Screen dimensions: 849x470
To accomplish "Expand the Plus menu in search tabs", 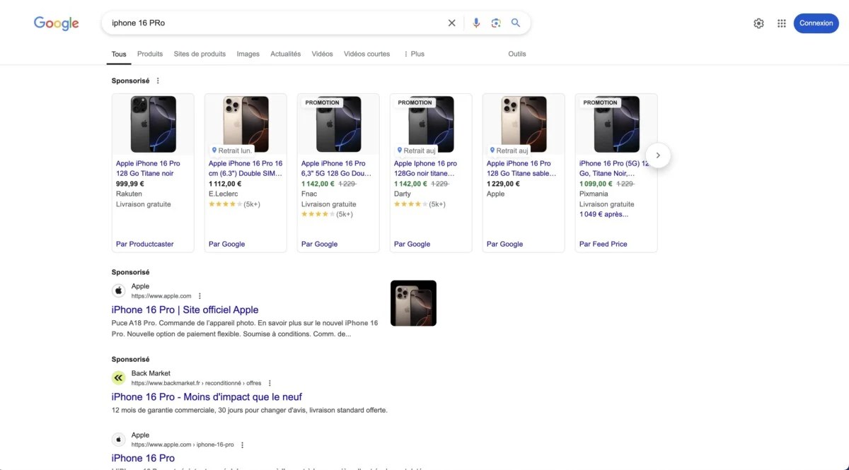I will [414, 54].
